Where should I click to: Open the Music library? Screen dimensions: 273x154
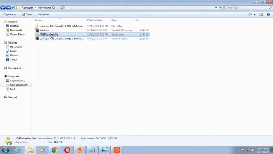pos(13,51)
